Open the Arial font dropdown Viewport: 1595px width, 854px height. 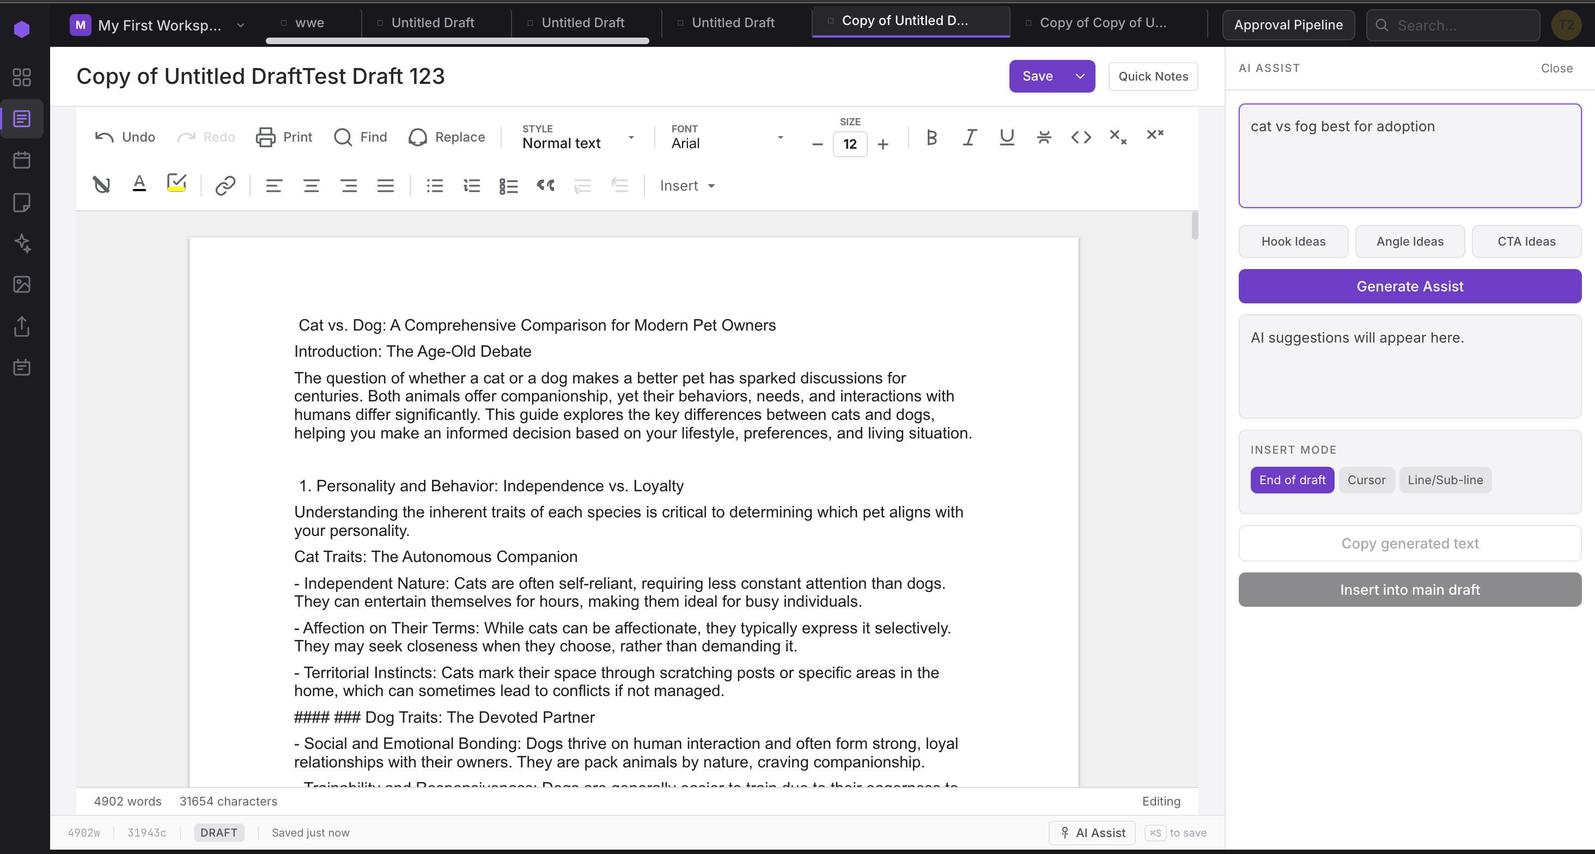pyautogui.click(x=780, y=137)
